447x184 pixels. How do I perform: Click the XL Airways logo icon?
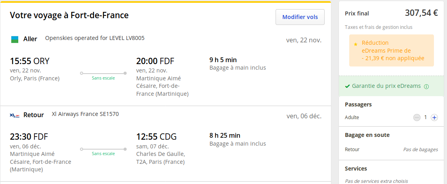[x=15, y=115]
